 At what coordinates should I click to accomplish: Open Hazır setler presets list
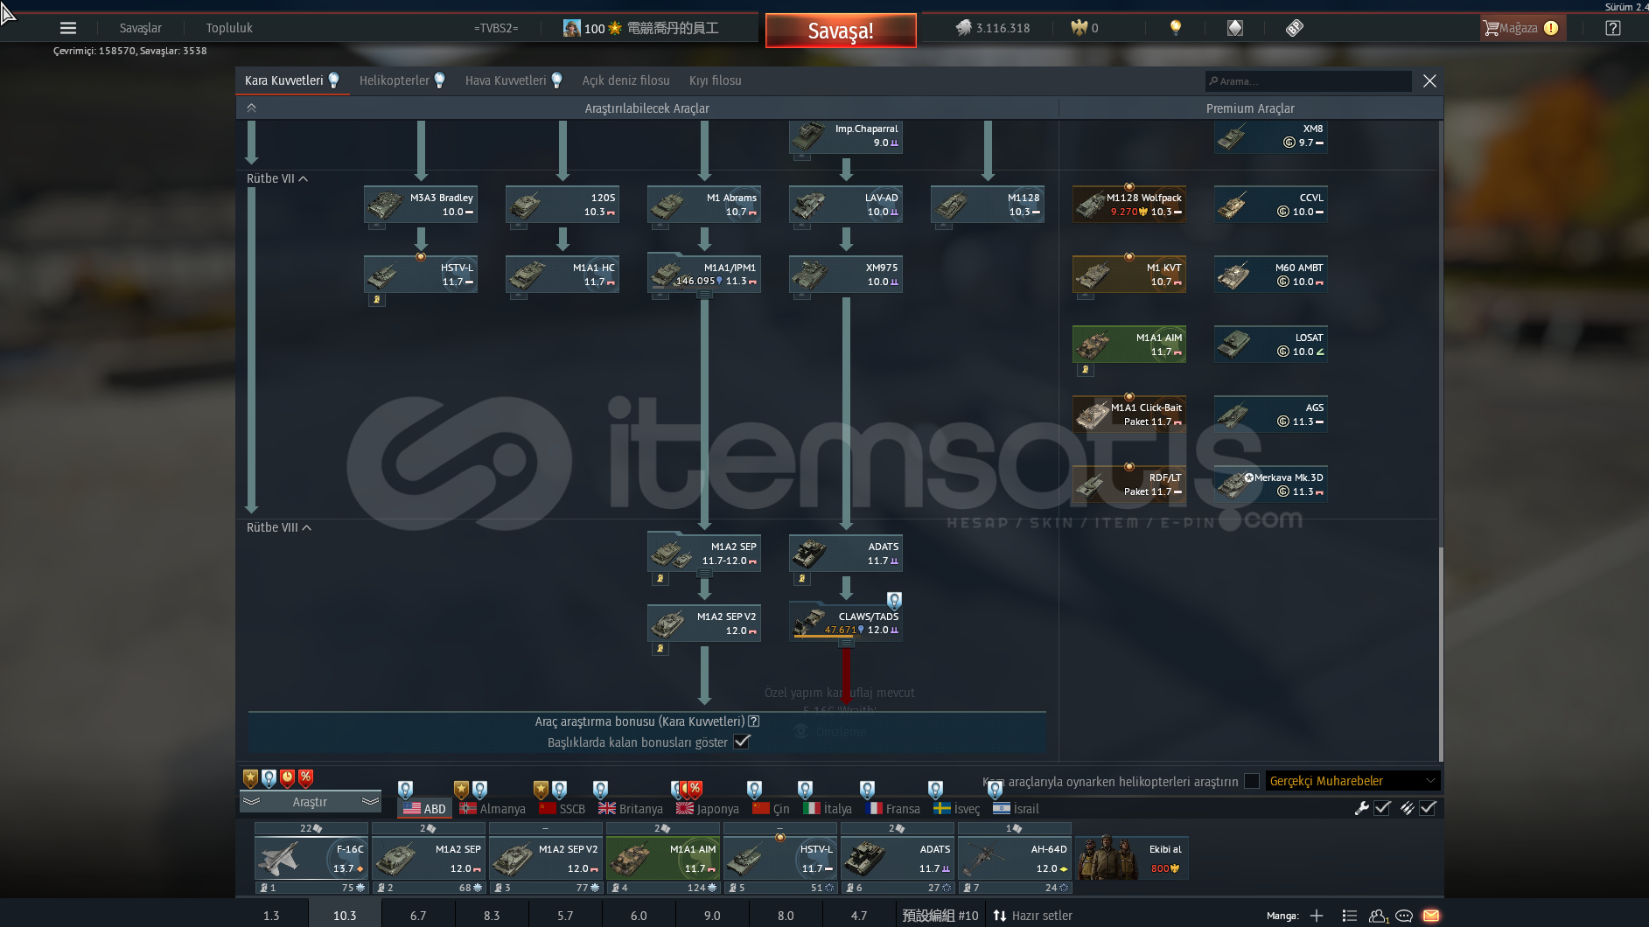(1032, 916)
